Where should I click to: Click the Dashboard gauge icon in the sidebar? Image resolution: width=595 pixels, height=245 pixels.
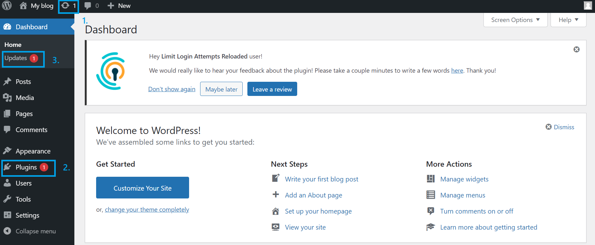point(7,27)
